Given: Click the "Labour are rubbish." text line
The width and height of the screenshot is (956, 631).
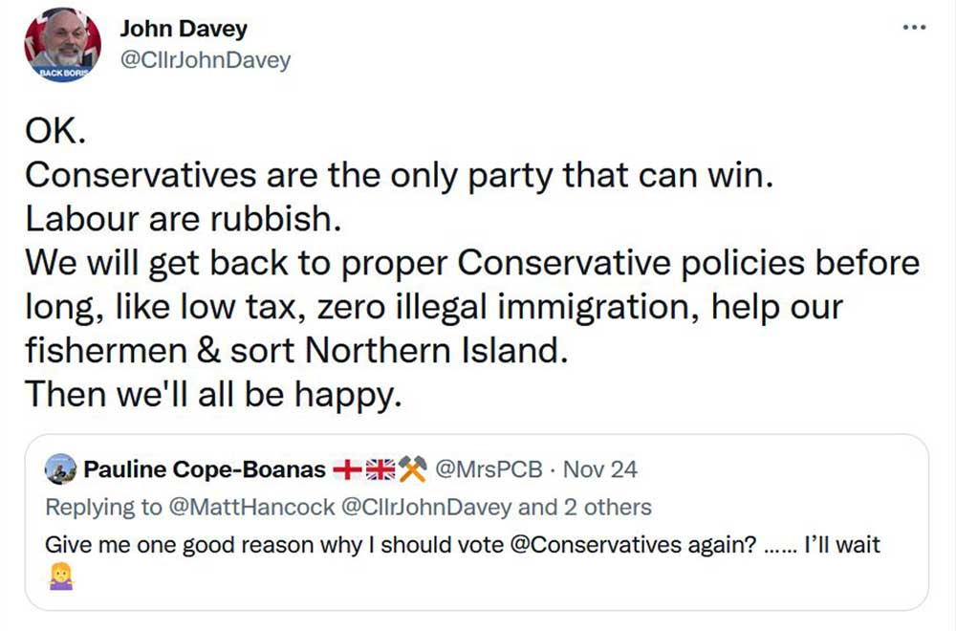Looking at the screenshot, I should click(x=183, y=219).
